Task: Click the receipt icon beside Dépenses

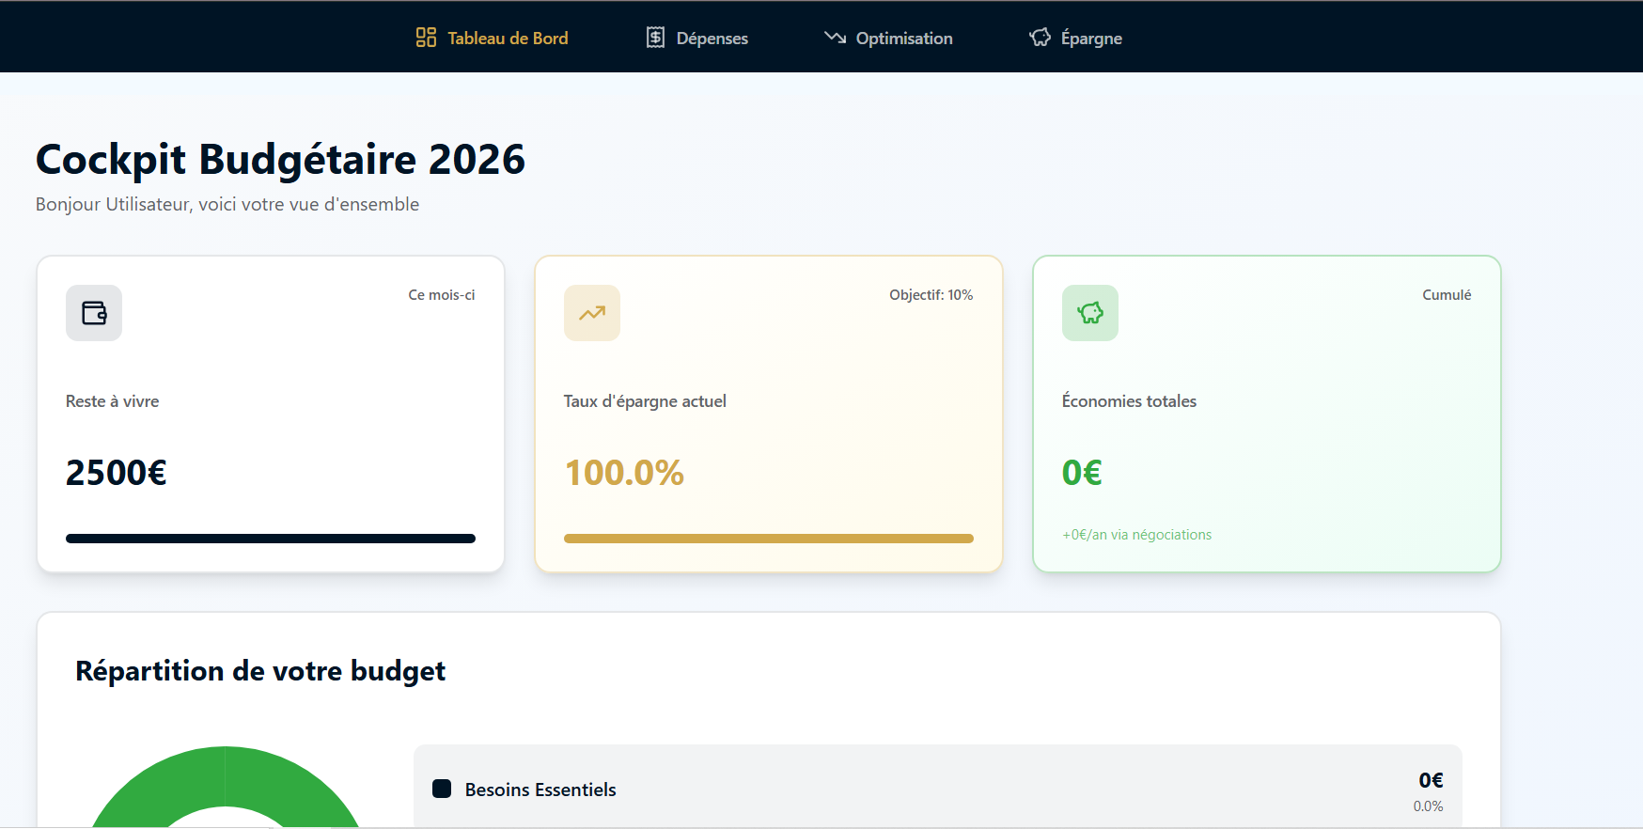Action: (655, 38)
